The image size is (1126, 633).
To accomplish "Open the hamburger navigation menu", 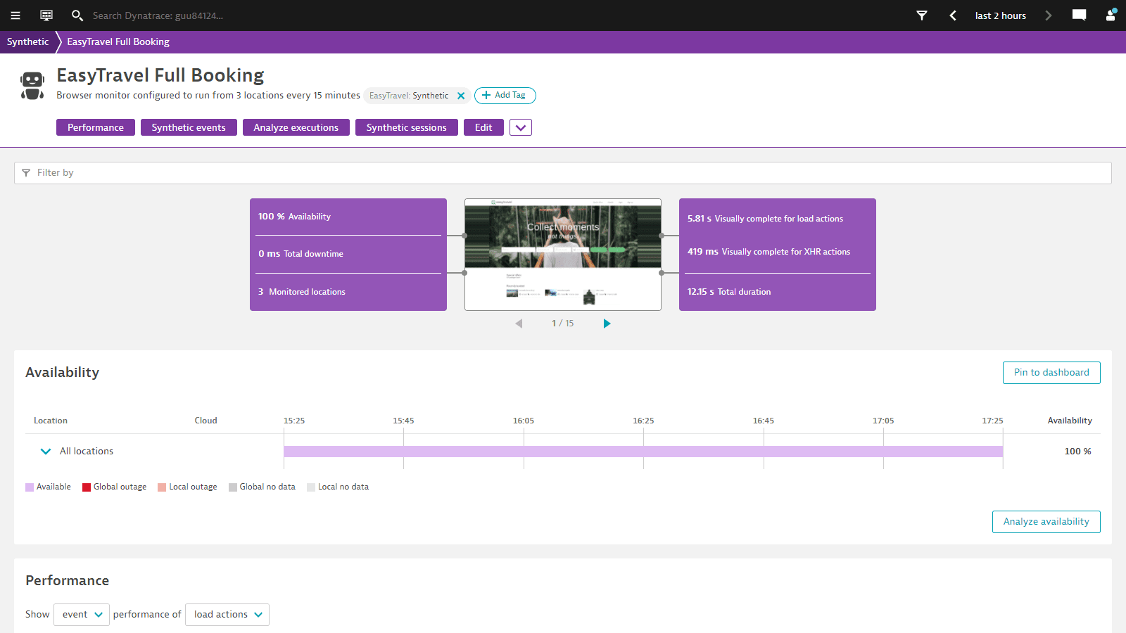I will (x=15, y=15).
